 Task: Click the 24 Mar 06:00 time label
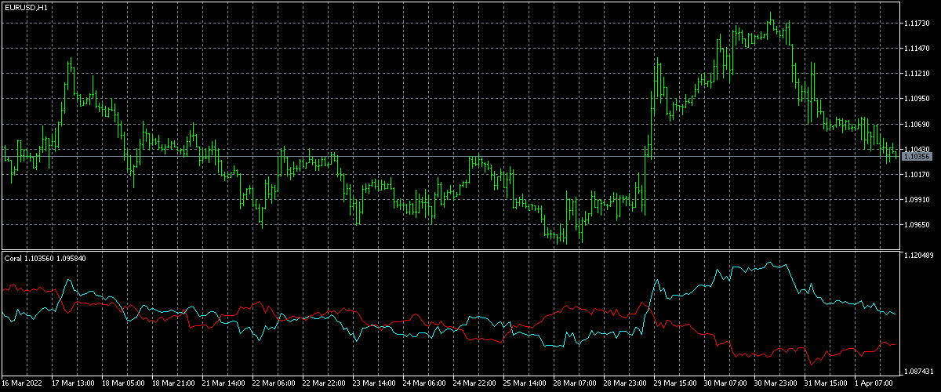click(x=424, y=383)
